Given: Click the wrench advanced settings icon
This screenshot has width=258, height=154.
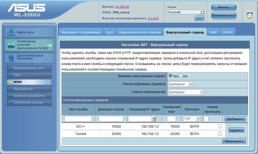Looking at the screenshot, I should (11, 57).
